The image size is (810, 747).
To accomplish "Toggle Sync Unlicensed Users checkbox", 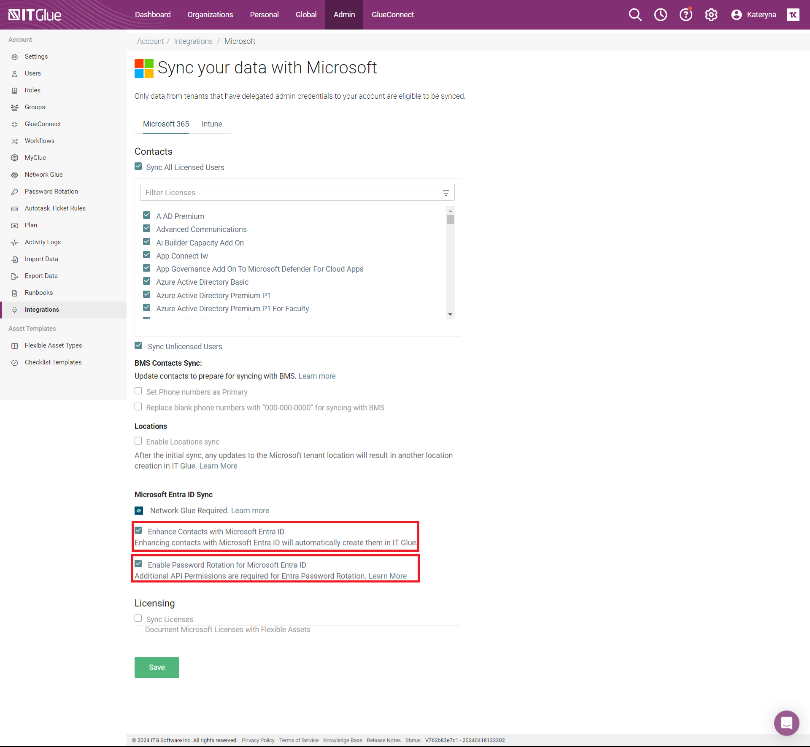I will [x=138, y=346].
